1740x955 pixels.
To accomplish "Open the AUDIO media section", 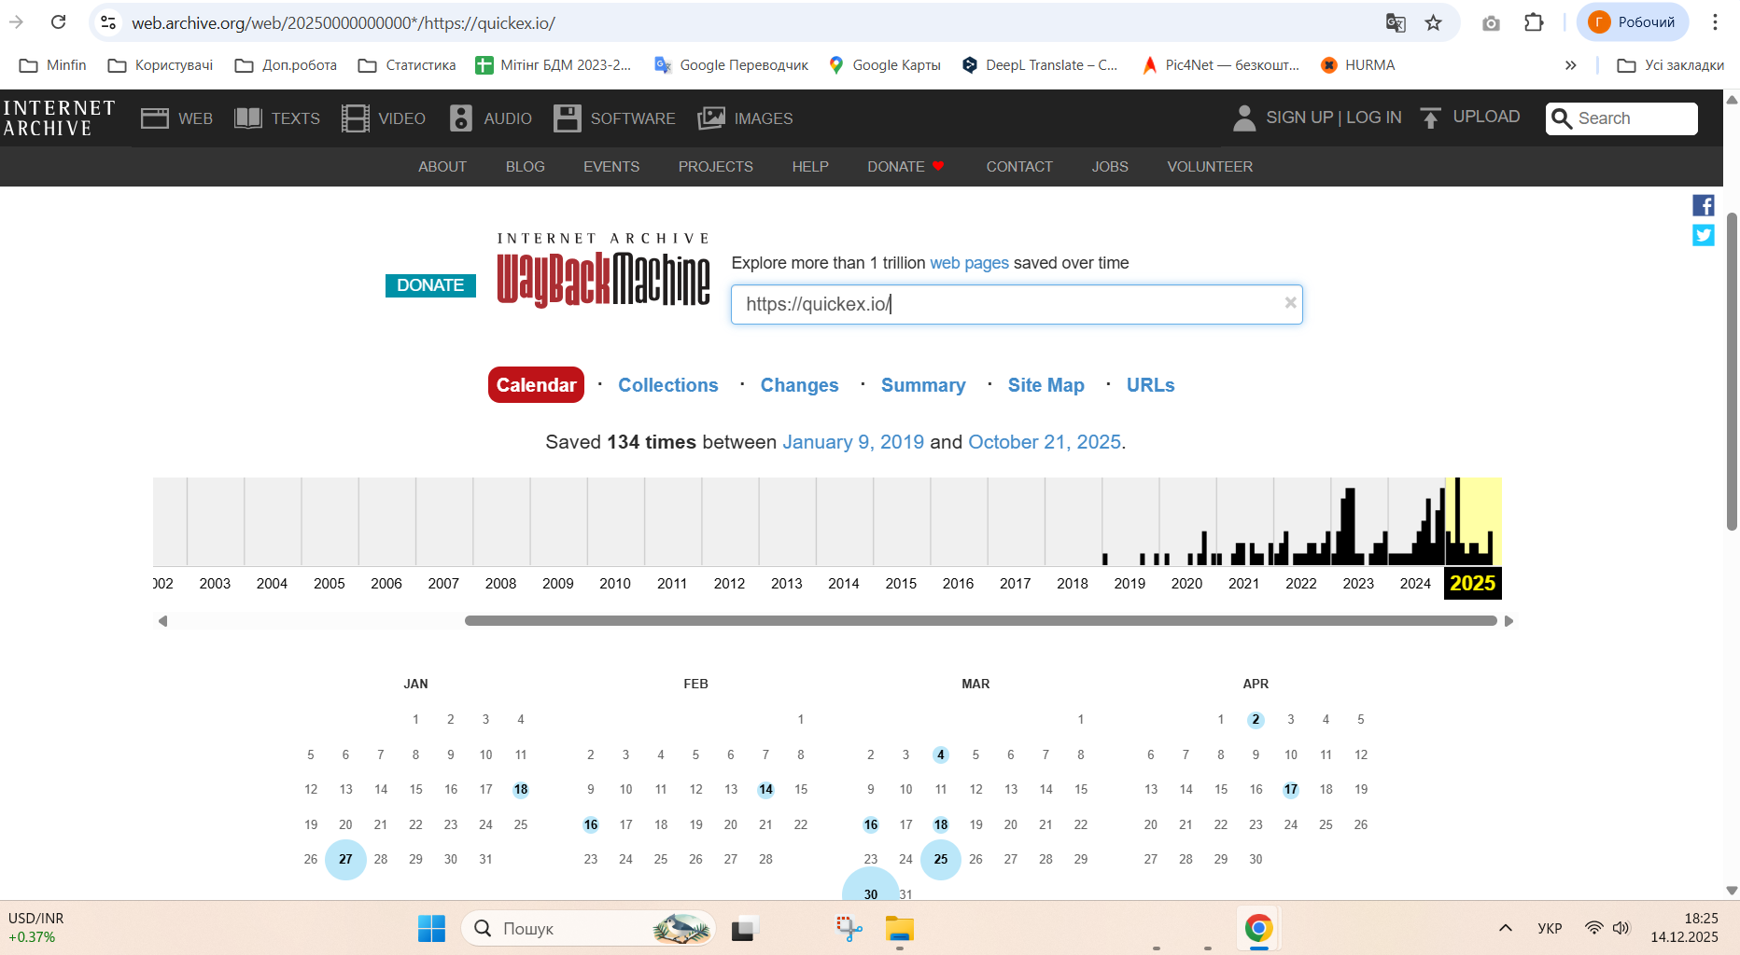I will pos(490,118).
